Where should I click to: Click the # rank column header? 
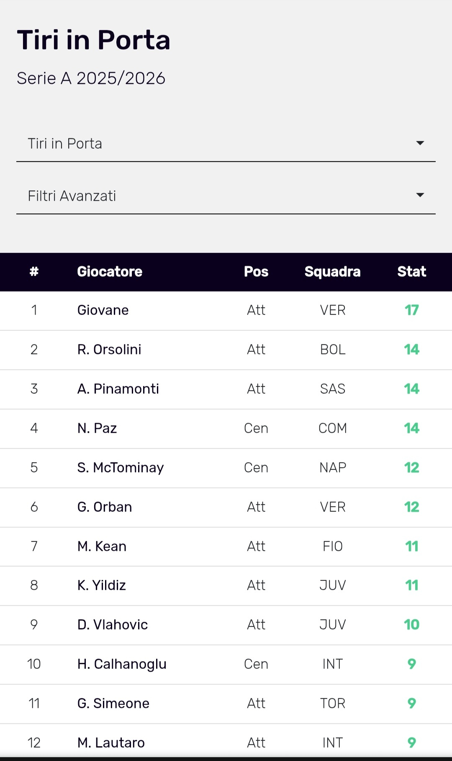click(x=34, y=271)
